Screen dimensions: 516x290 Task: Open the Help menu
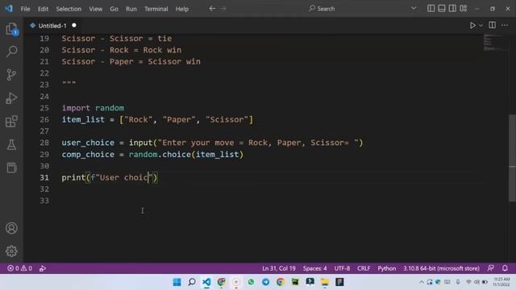coord(182,9)
